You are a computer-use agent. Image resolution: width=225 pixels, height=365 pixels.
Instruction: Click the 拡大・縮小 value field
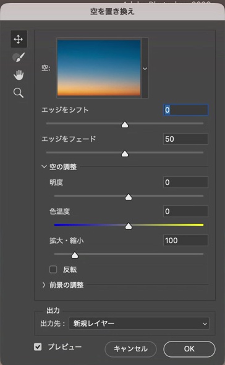click(185, 241)
